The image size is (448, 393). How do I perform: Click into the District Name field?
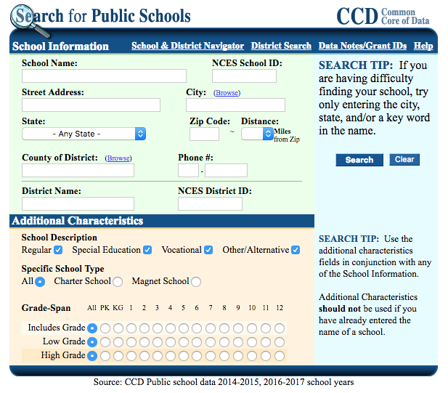[x=78, y=204]
